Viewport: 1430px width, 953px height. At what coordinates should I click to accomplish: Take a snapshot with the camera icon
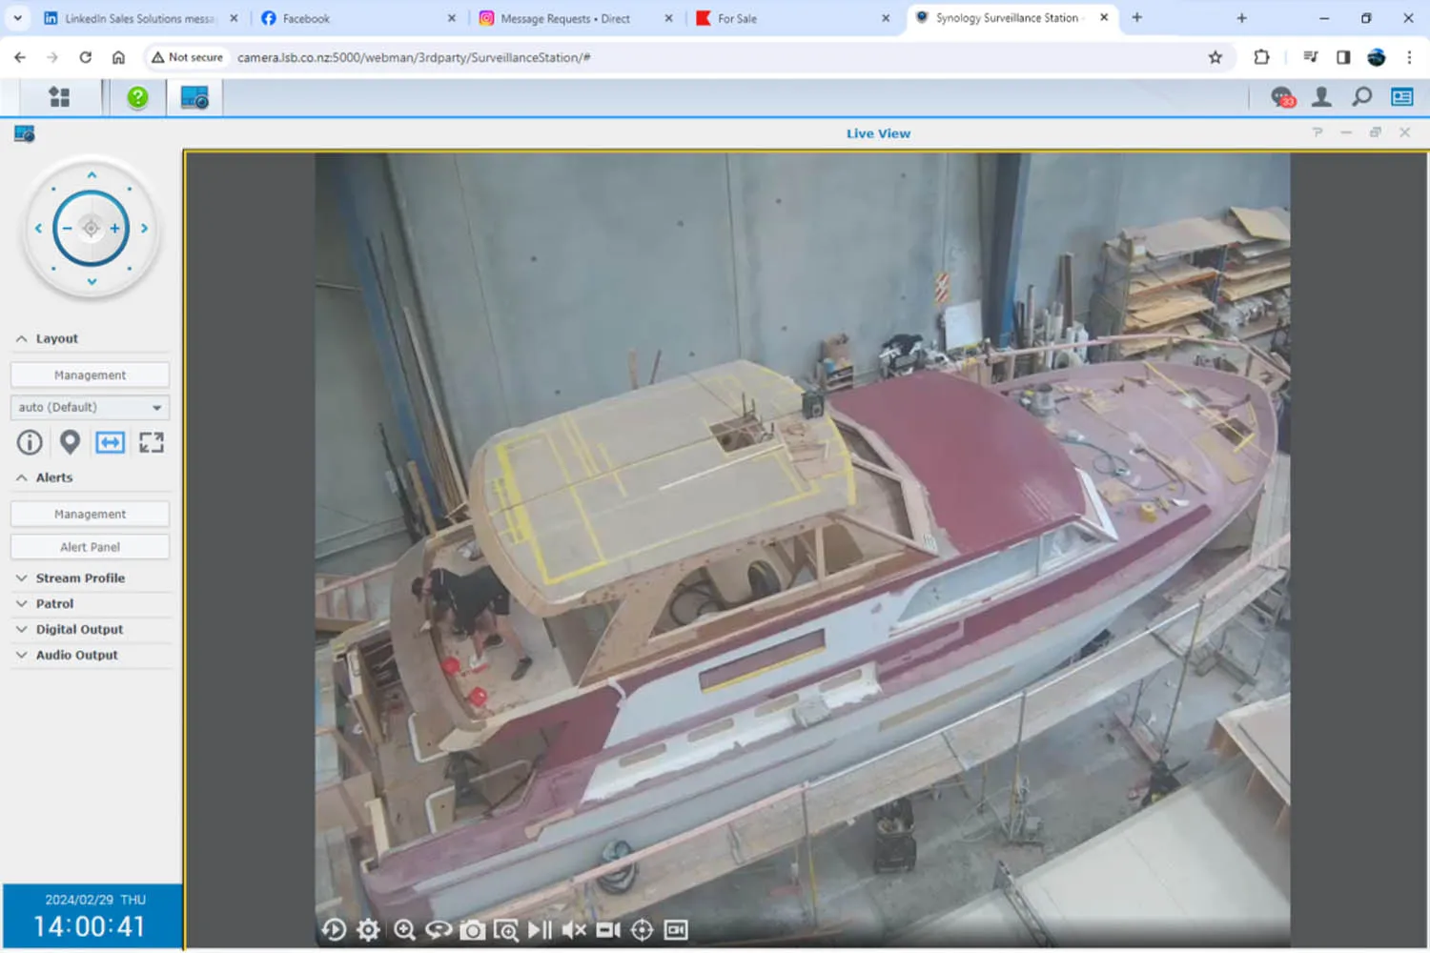click(x=472, y=930)
